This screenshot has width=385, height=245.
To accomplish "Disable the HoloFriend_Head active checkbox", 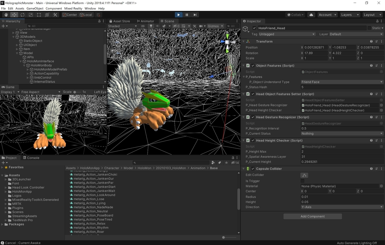I will [254, 28].
